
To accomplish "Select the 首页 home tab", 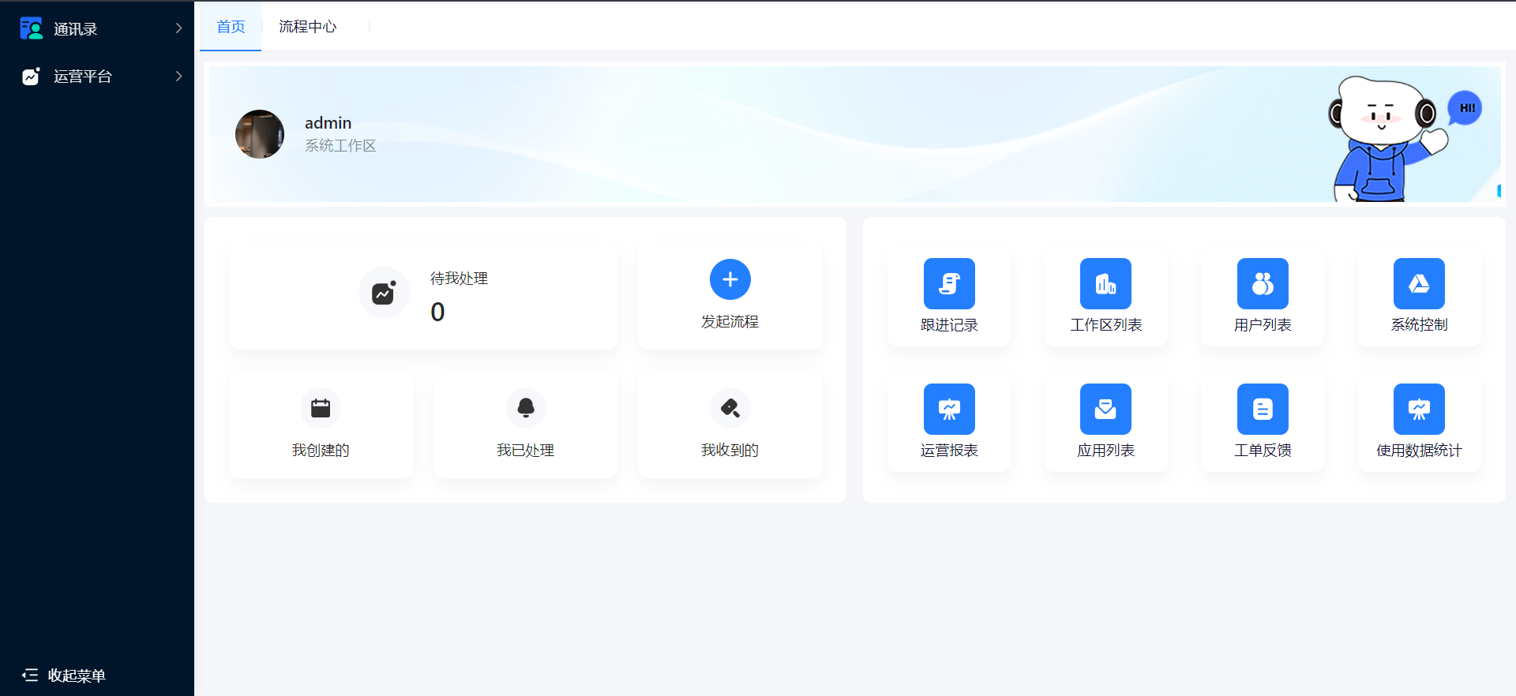I will (231, 27).
